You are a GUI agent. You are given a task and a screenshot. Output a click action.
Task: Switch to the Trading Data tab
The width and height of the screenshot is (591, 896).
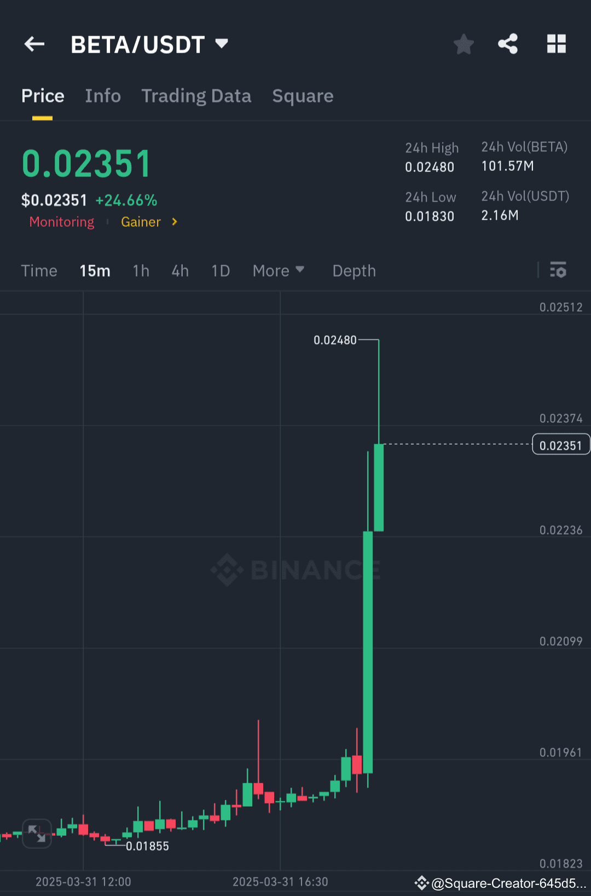click(196, 96)
